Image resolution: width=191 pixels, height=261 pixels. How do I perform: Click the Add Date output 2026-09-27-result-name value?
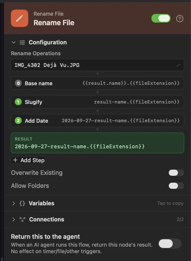click(x=121, y=120)
